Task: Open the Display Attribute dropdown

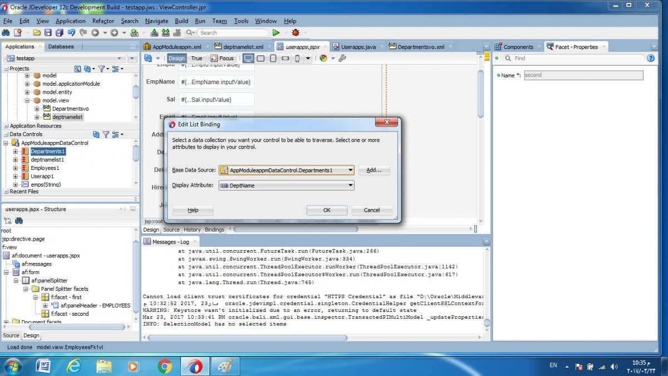Action: (x=350, y=185)
